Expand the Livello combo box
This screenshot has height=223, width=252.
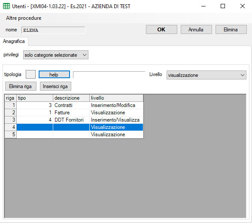tap(206, 75)
